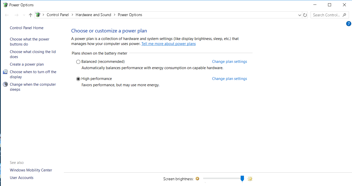Click the Back navigation arrow
The height and width of the screenshot is (186, 352).
[7, 15]
